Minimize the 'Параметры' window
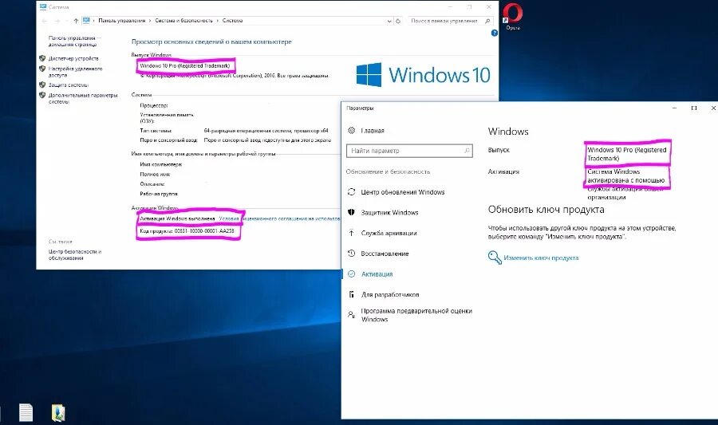The height and width of the screenshot is (425, 718). point(674,108)
